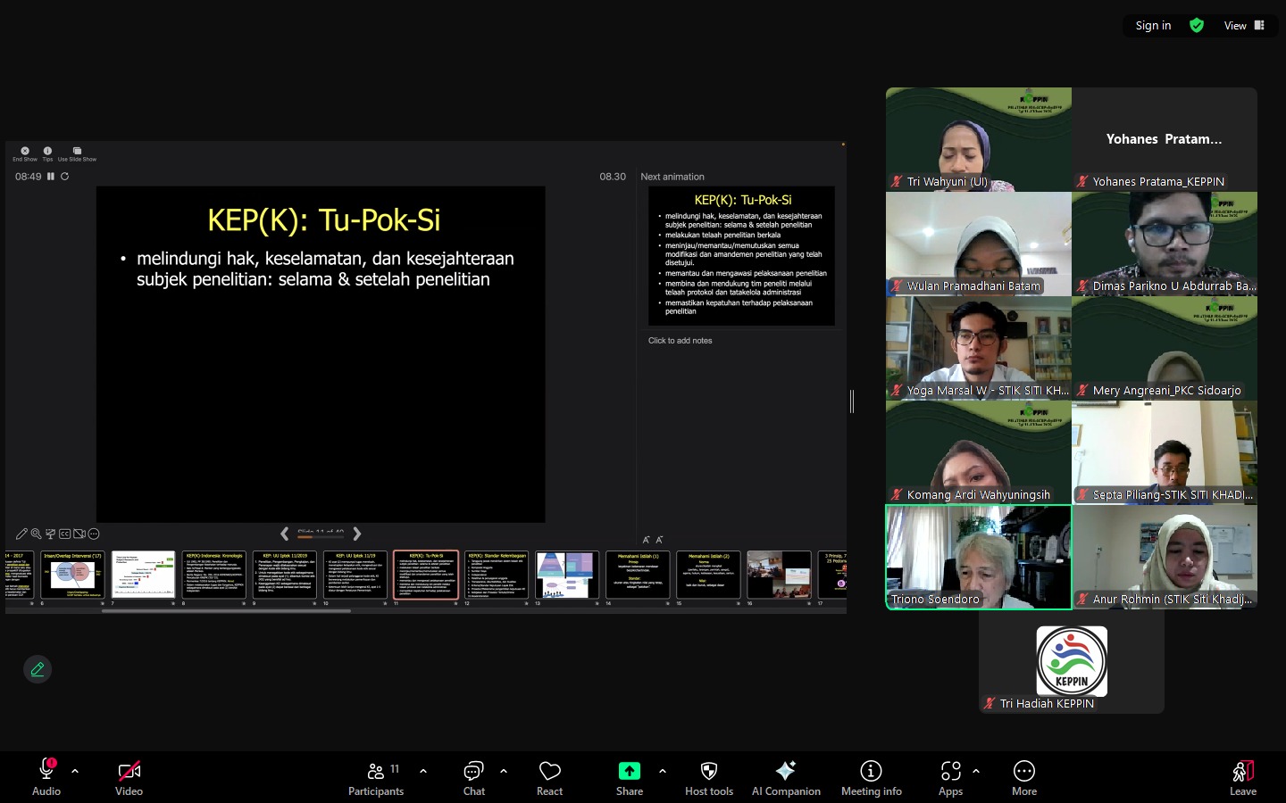Open Host tools shield
Screen dimensions: 1286x803
pyautogui.click(x=709, y=777)
